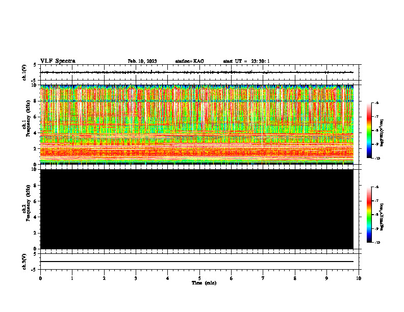Click the lower color scale bar beside ch.2
Screen dimensions: 404x312
[x=369, y=215]
